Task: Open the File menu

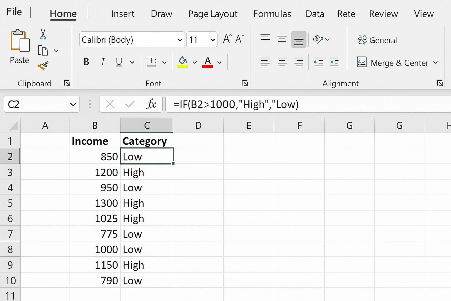Action: click(x=14, y=12)
